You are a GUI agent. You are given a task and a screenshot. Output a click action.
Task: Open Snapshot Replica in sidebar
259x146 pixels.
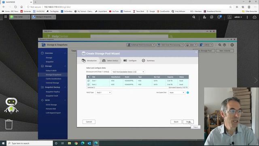tap(53, 92)
